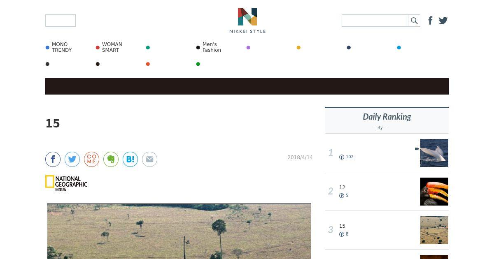Click the date 2018/4/14

[300, 157]
